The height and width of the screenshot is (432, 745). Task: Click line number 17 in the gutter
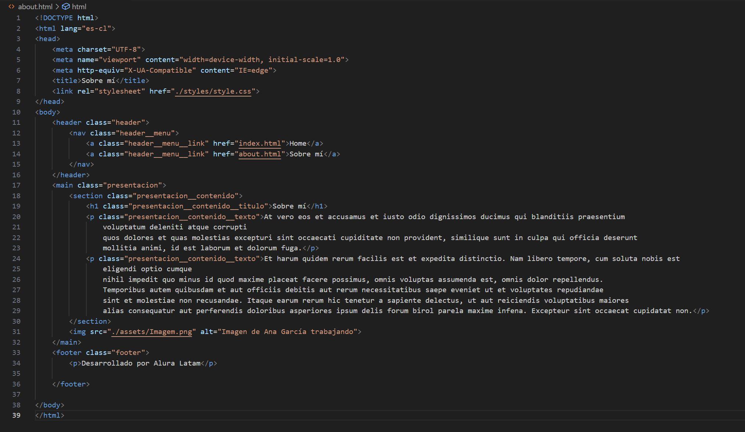(x=16, y=185)
